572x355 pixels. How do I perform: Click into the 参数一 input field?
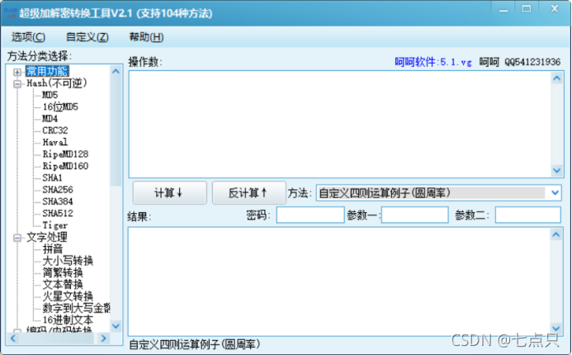click(415, 215)
